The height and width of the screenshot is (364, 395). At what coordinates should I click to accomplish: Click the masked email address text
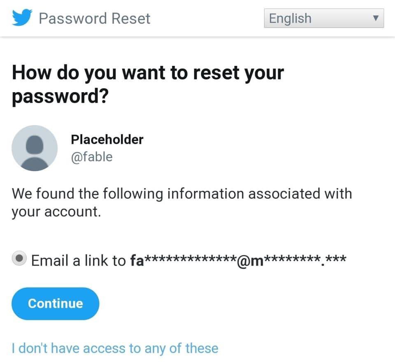tap(238, 260)
